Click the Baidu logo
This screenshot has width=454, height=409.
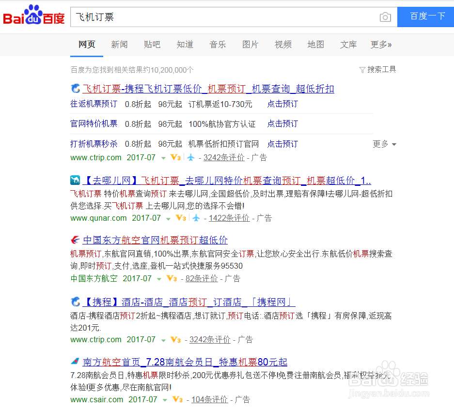pos(34,15)
